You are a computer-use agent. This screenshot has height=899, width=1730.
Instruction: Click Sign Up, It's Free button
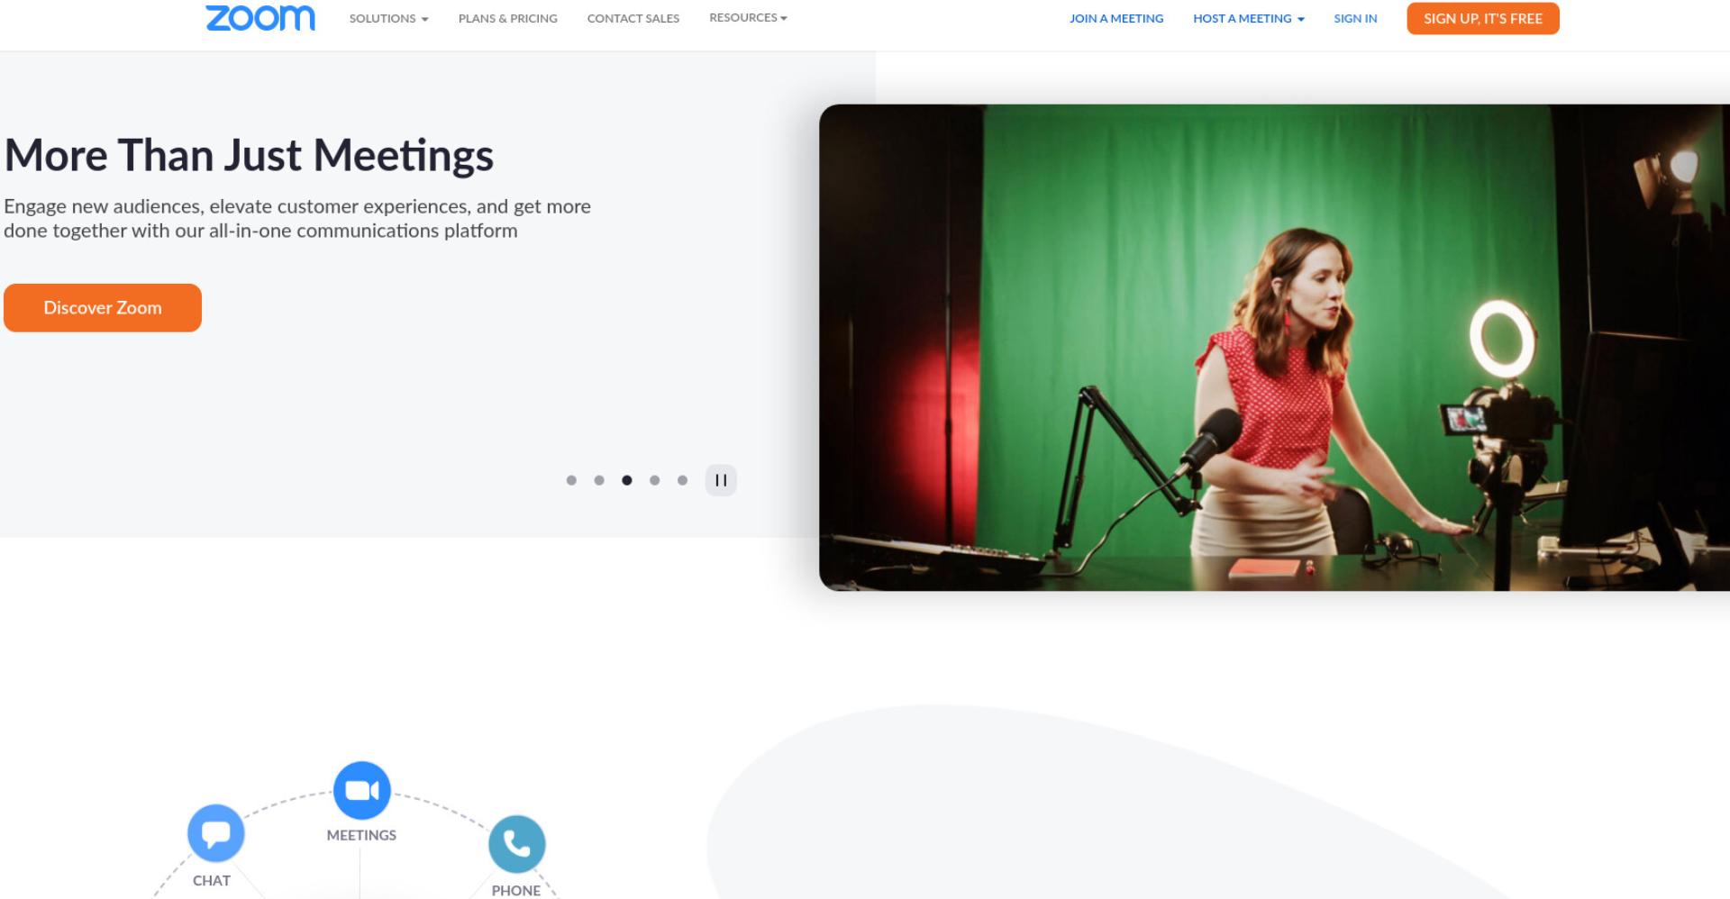(x=1483, y=18)
